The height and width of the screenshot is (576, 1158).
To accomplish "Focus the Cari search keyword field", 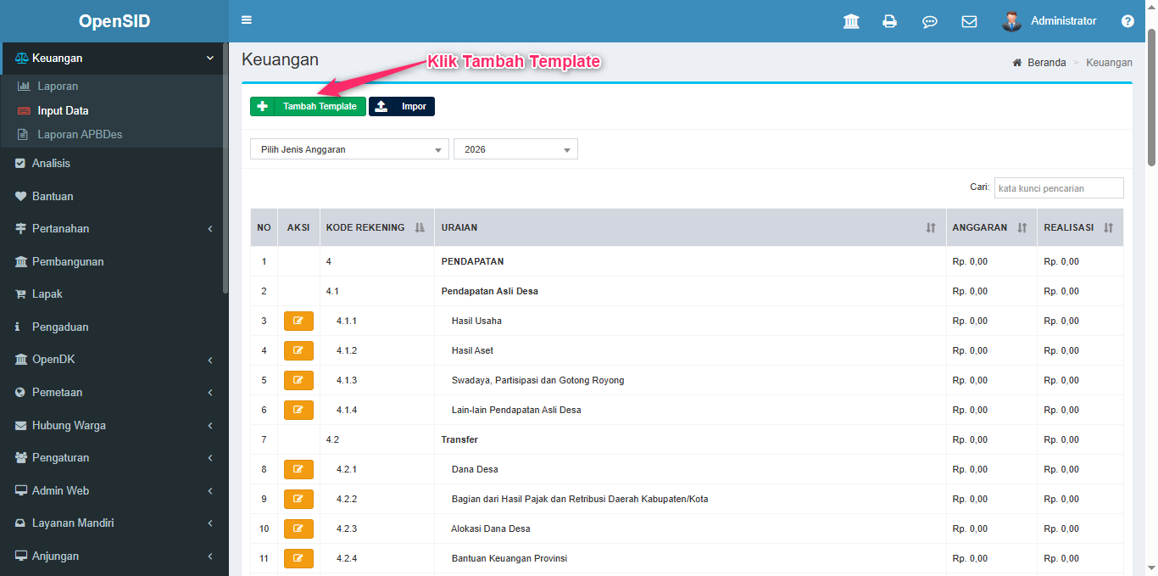I will click(1058, 188).
